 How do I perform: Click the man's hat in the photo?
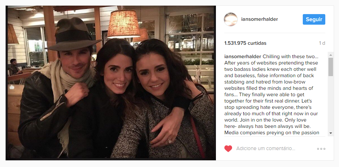[x=73, y=34]
